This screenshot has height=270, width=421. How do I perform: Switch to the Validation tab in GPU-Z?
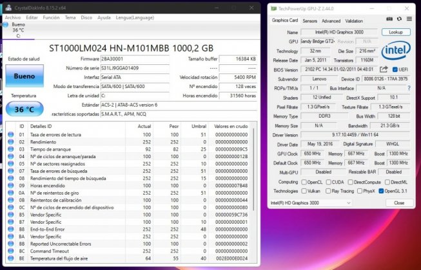tap(354, 21)
